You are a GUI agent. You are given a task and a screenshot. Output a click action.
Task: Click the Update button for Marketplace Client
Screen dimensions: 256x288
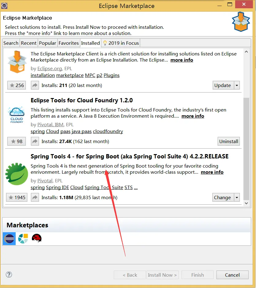(223, 85)
